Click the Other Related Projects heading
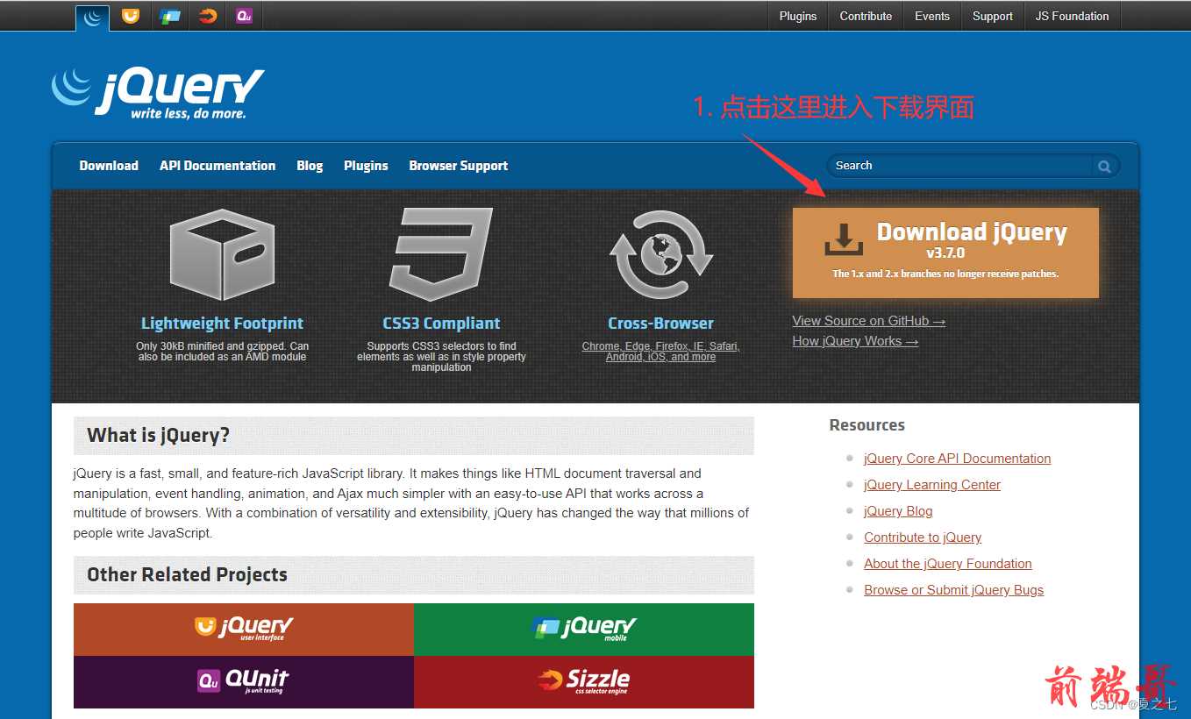This screenshot has width=1191, height=719. click(x=187, y=575)
